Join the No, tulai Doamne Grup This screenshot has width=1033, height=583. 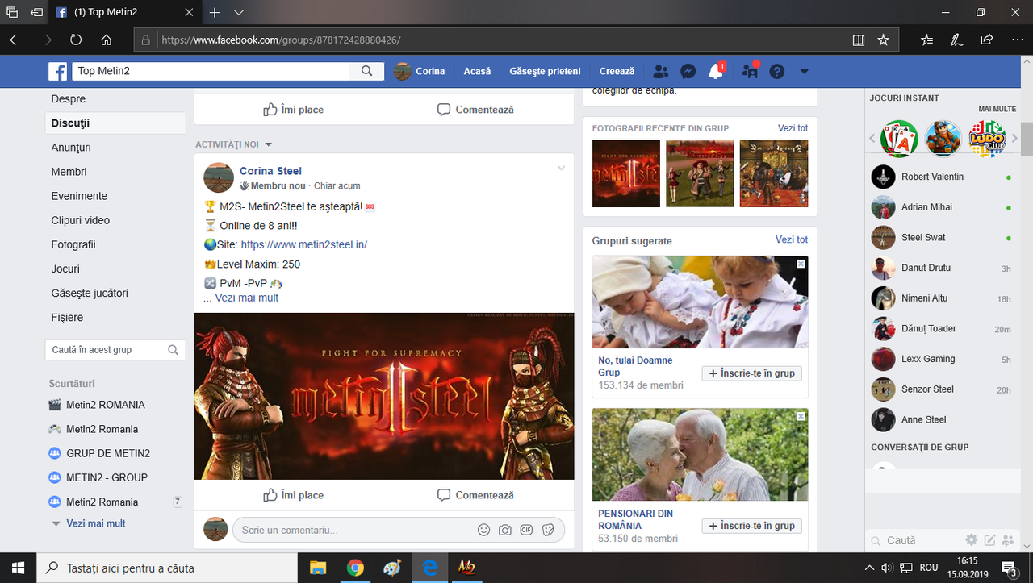(x=751, y=373)
